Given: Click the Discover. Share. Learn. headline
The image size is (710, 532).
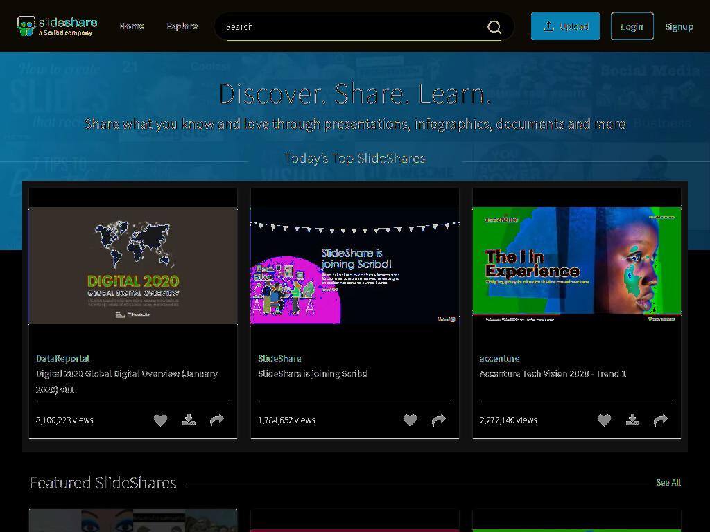Looking at the screenshot, I should coord(355,94).
